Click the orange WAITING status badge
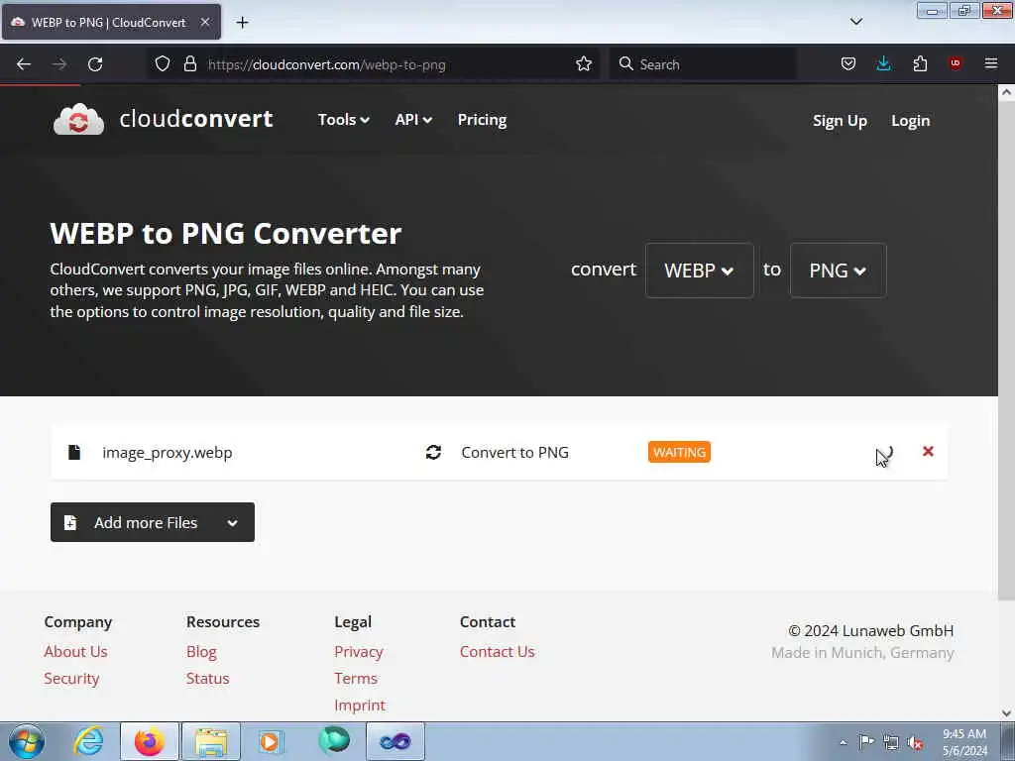The image size is (1015, 761). click(x=679, y=452)
